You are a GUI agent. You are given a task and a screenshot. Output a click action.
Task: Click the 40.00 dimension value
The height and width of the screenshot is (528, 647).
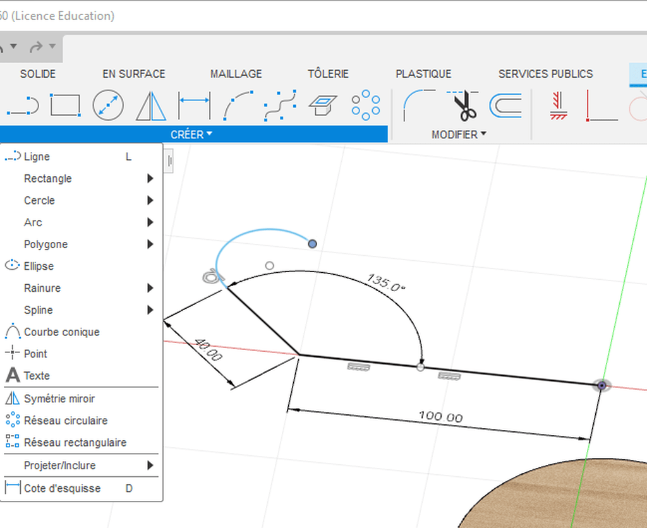(x=209, y=349)
